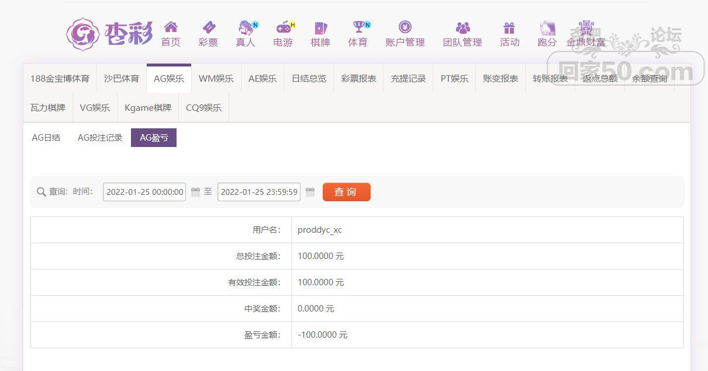Open calendar picker for start time
708x371 pixels.
[196, 192]
